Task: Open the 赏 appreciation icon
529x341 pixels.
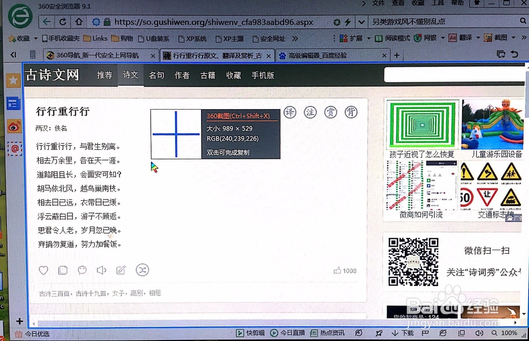Action: point(330,112)
